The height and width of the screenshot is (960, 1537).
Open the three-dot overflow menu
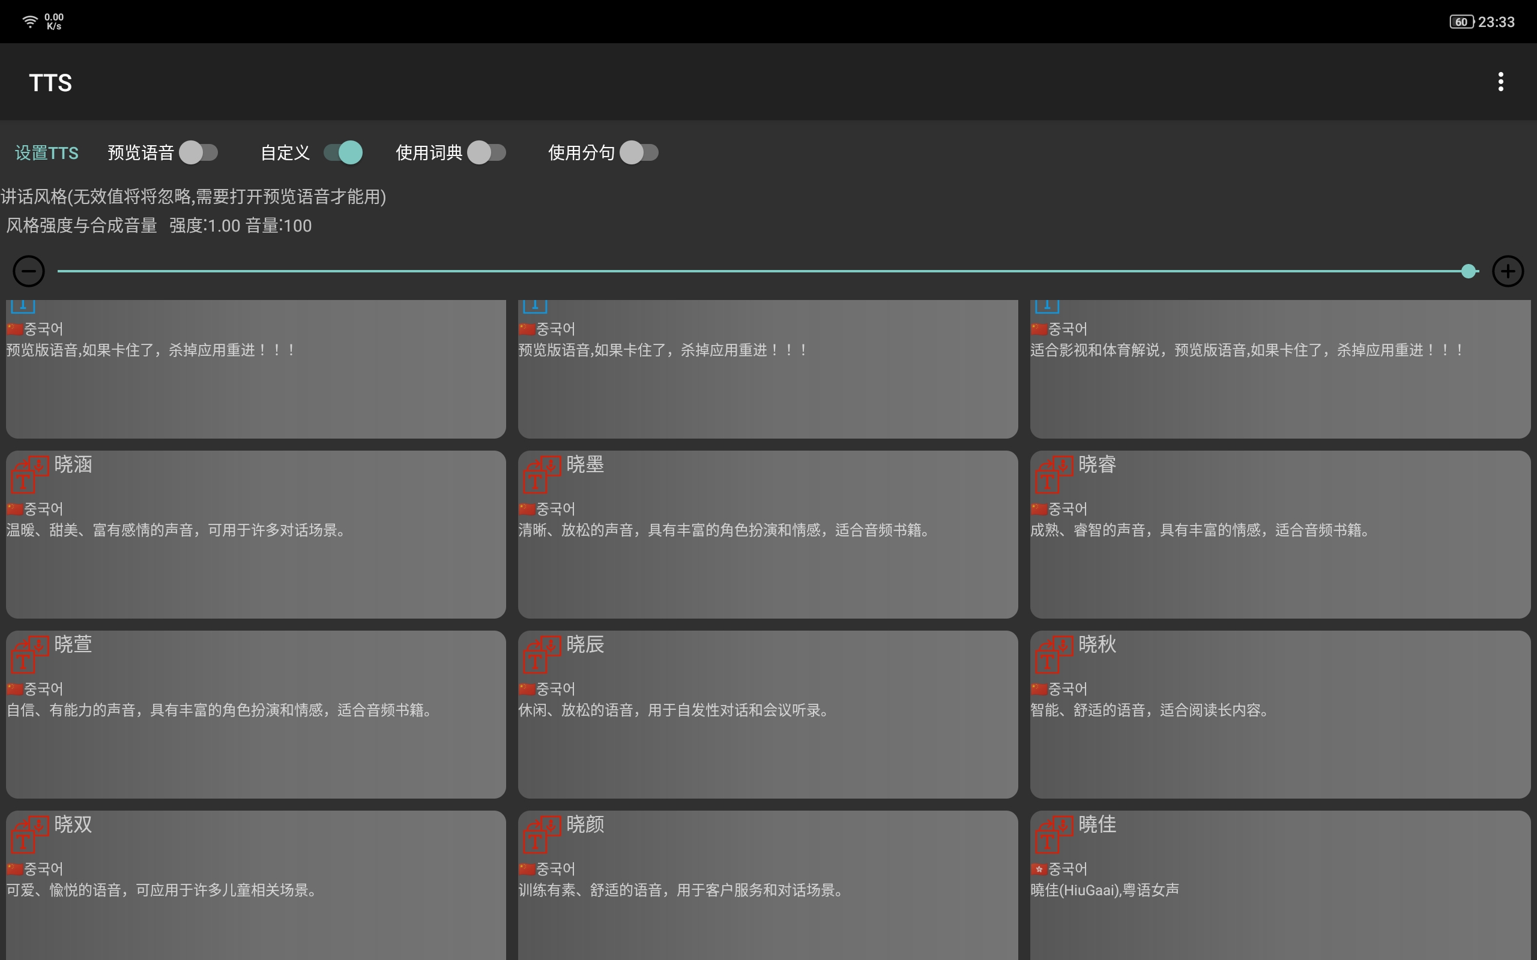coord(1500,82)
